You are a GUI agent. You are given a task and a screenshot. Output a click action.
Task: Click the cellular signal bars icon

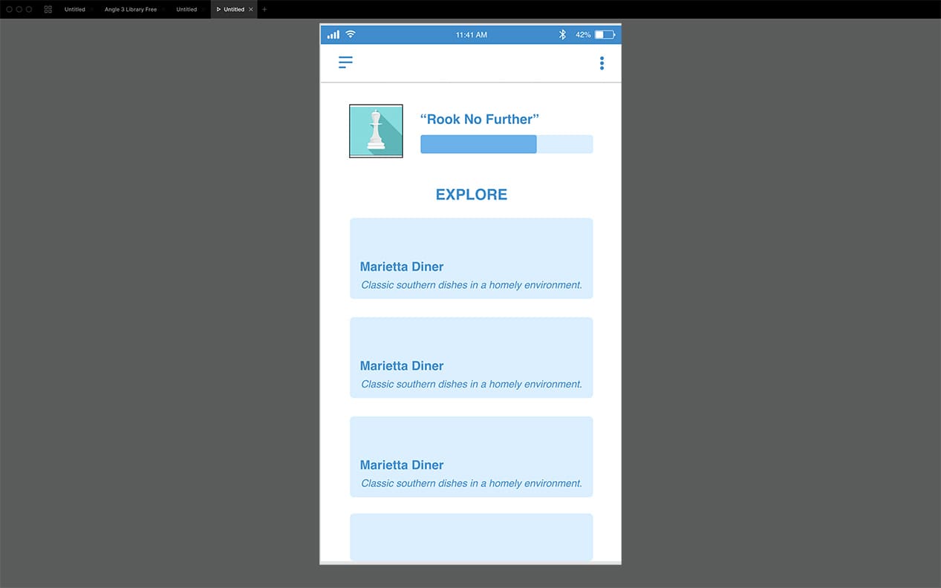(x=333, y=35)
